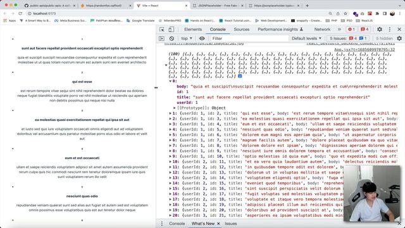
Task: Open the App.jsx source link
Action: (364, 49)
